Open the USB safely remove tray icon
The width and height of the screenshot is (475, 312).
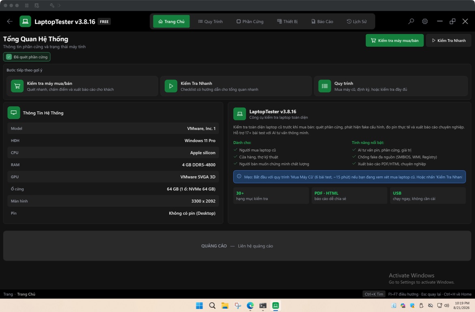pyautogui.click(x=421, y=305)
